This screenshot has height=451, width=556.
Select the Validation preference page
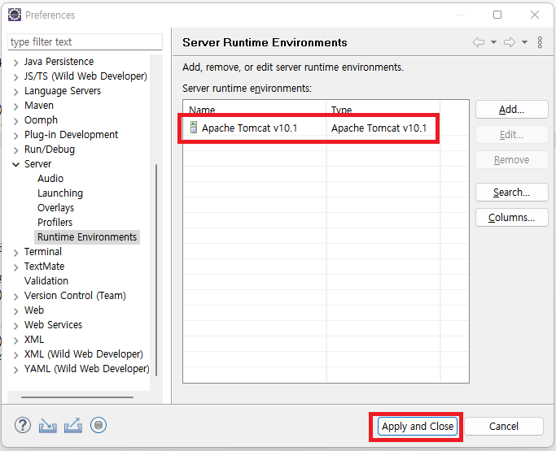pos(46,280)
